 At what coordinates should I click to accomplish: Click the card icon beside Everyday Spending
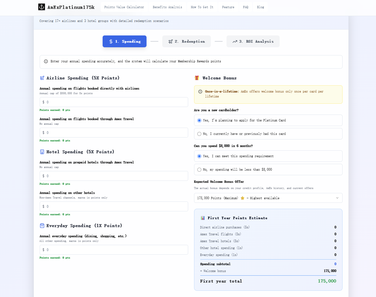[42, 225]
